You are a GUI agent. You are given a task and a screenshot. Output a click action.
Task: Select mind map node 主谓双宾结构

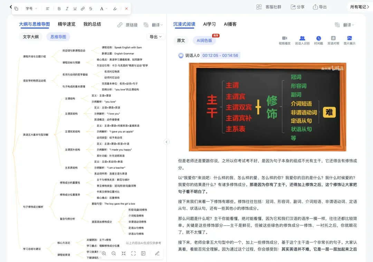[73, 132]
